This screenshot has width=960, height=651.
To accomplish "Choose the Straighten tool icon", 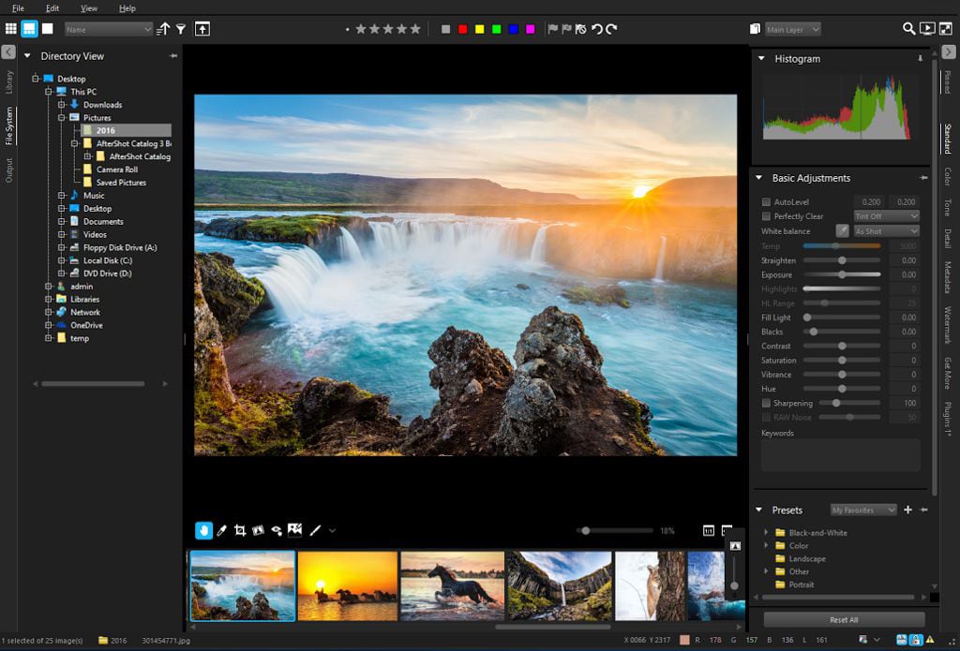I will coord(259,530).
